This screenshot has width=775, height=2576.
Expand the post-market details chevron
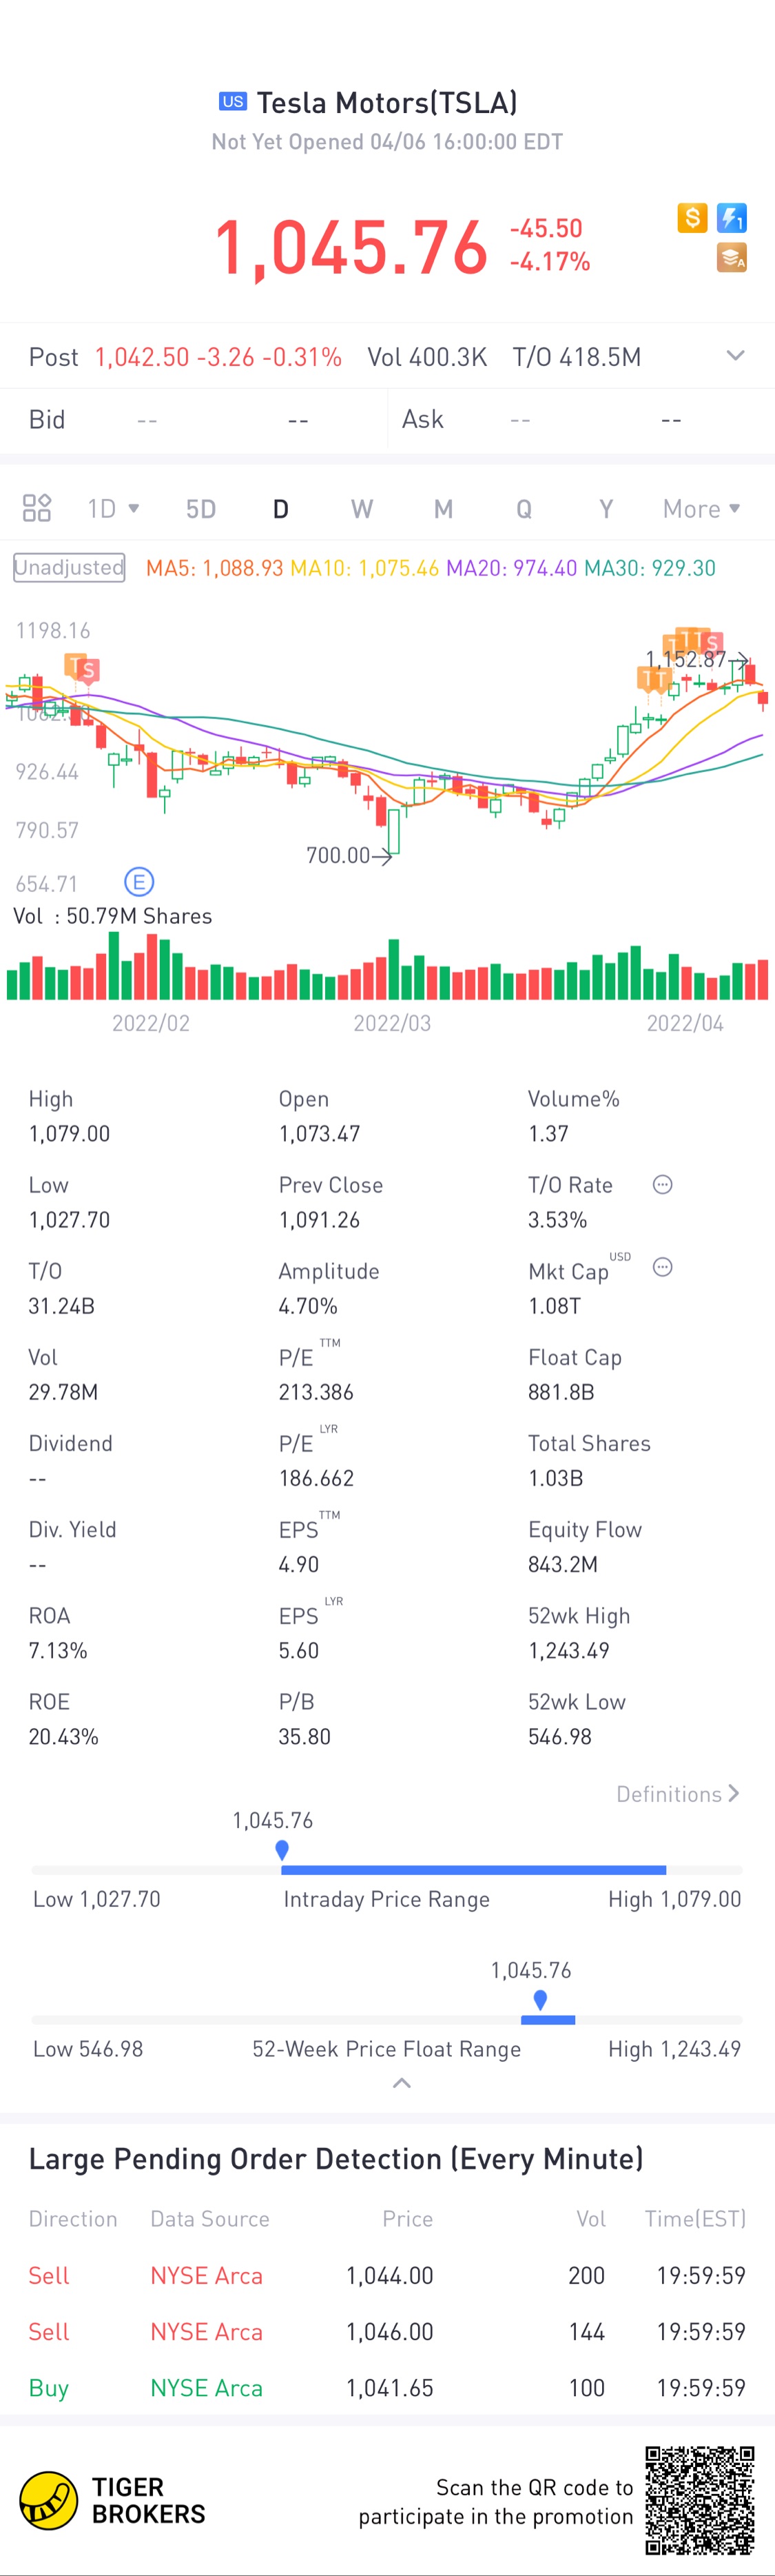click(736, 356)
